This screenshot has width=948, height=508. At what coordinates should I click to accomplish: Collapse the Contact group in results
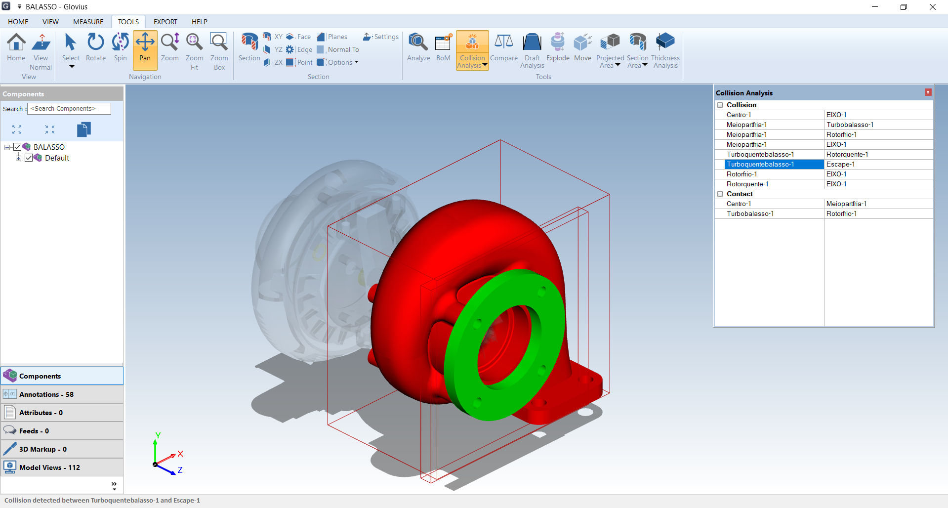[x=720, y=194]
